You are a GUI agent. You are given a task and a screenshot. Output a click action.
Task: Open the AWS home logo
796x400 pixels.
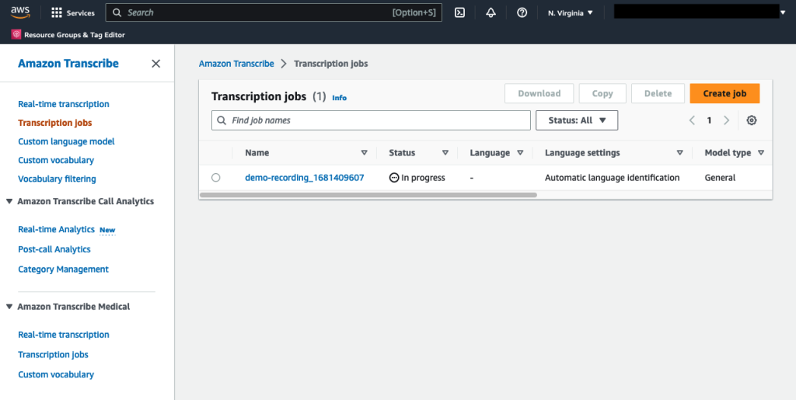tap(20, 12)
